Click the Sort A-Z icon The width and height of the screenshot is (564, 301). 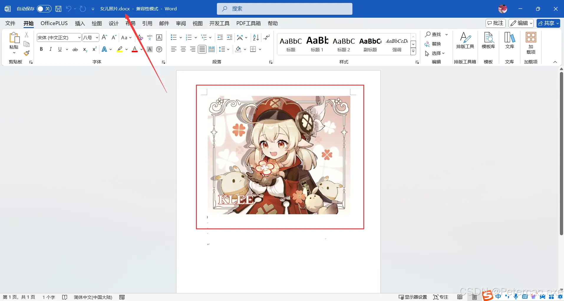pos(256,37)
